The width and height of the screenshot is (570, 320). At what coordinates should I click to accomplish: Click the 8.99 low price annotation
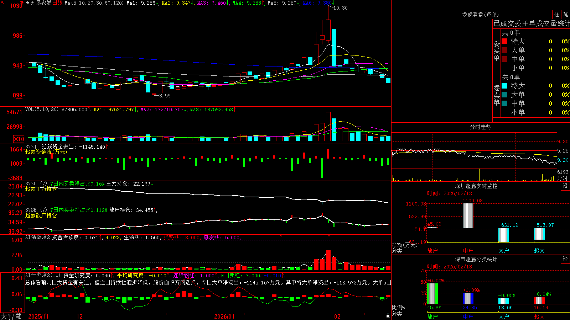pyautogui.click(x=165, y=96)
